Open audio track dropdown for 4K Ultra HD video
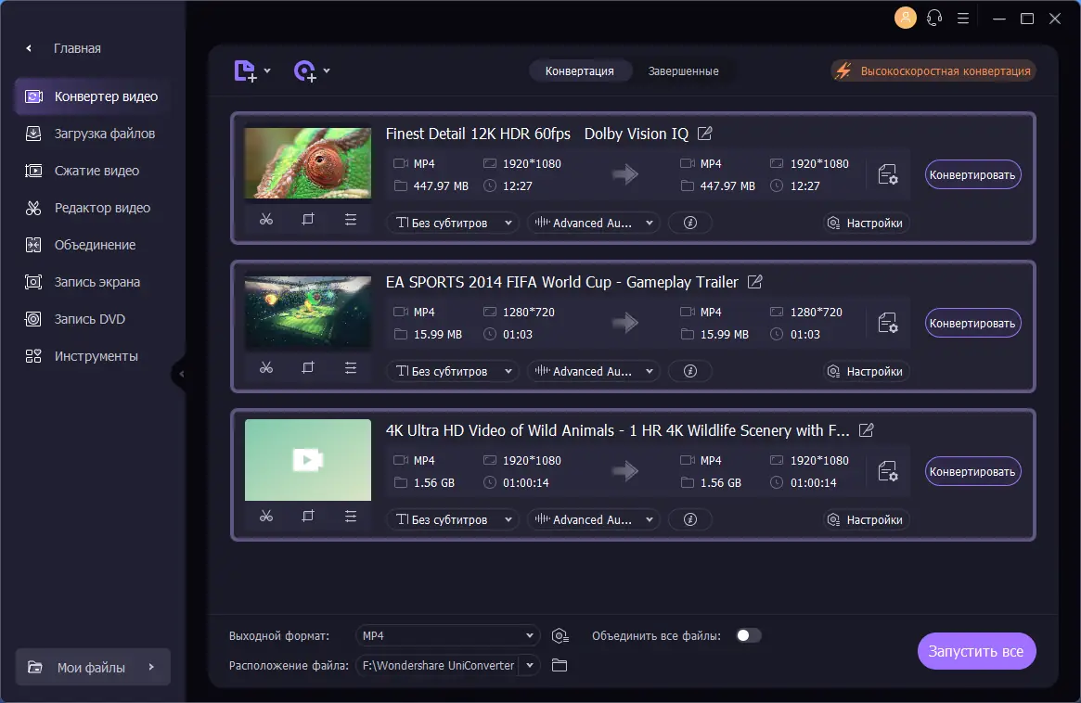 593,519
